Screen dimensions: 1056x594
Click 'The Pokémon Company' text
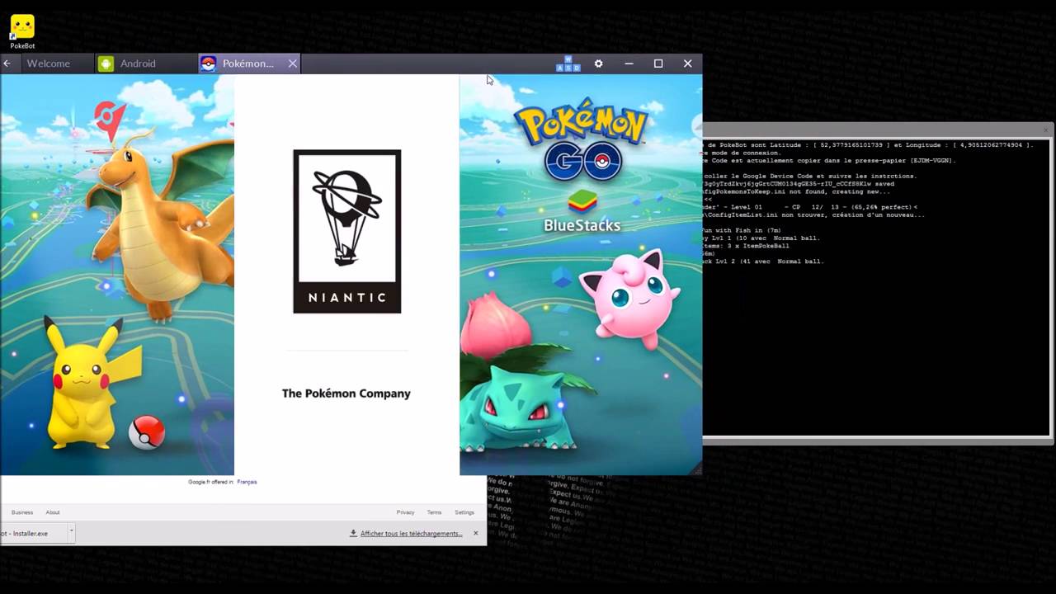point(346,394)
